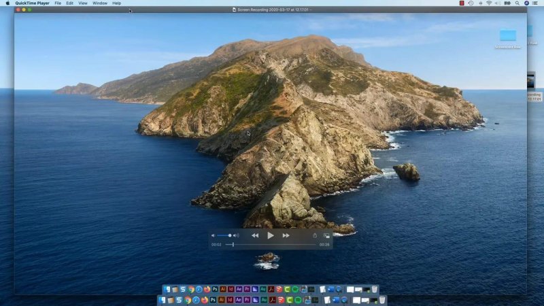The image size is (544, 306).
Task: Open Spotlight search
Action: click(x=517, y=3)
